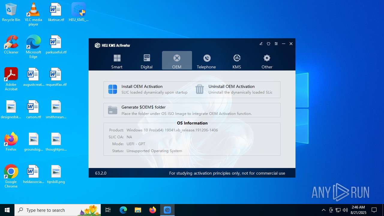Click HEU KMS Activator taskbar button
This screenshot has width=384, height=216.
pos(167,210)
